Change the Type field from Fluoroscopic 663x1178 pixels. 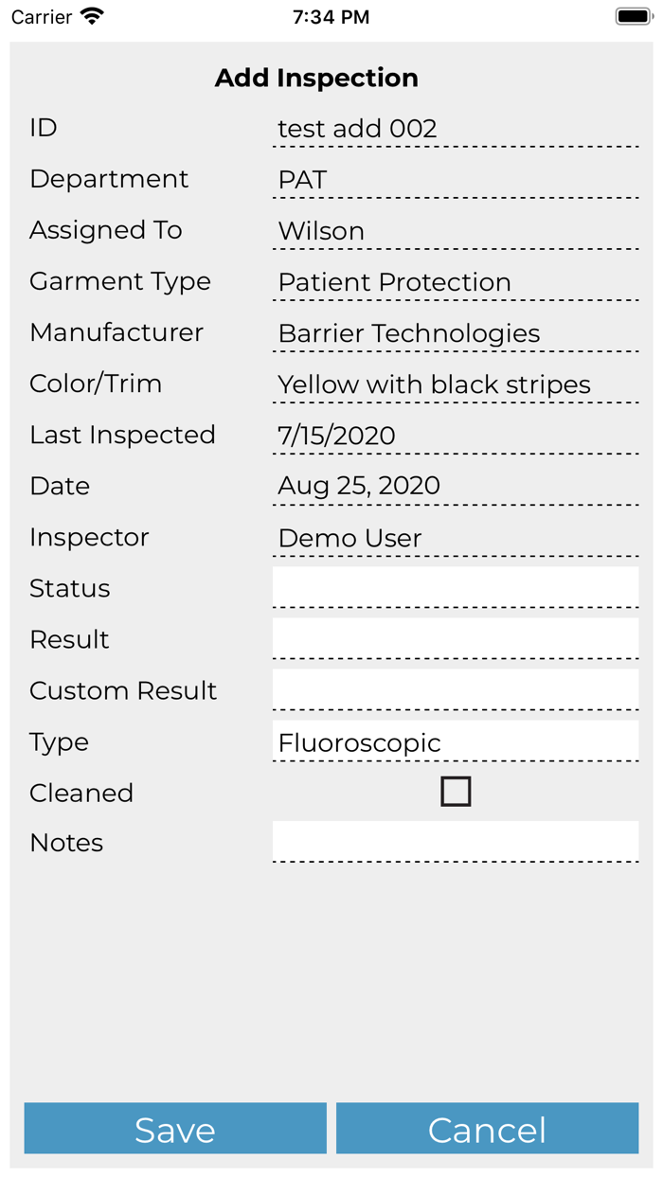click(456, 741)
